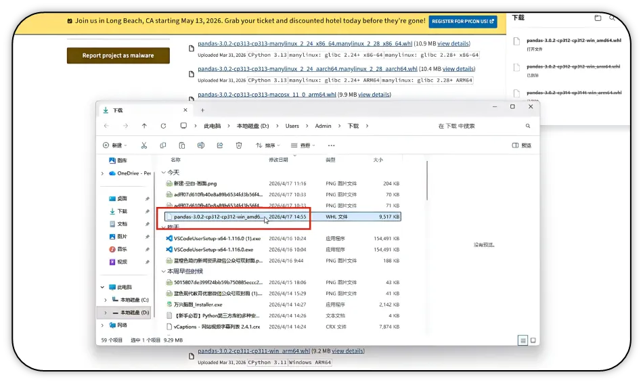Open the 新建 new item dropdown

coord(115,145)
